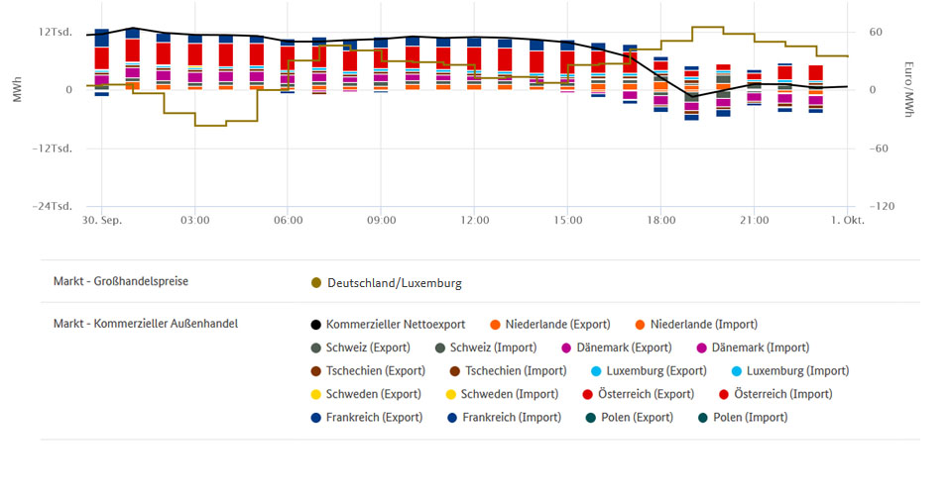Toggle Schweiz (Import) legend item
This screenshot has width=952, height=495.
pos(486,347)
